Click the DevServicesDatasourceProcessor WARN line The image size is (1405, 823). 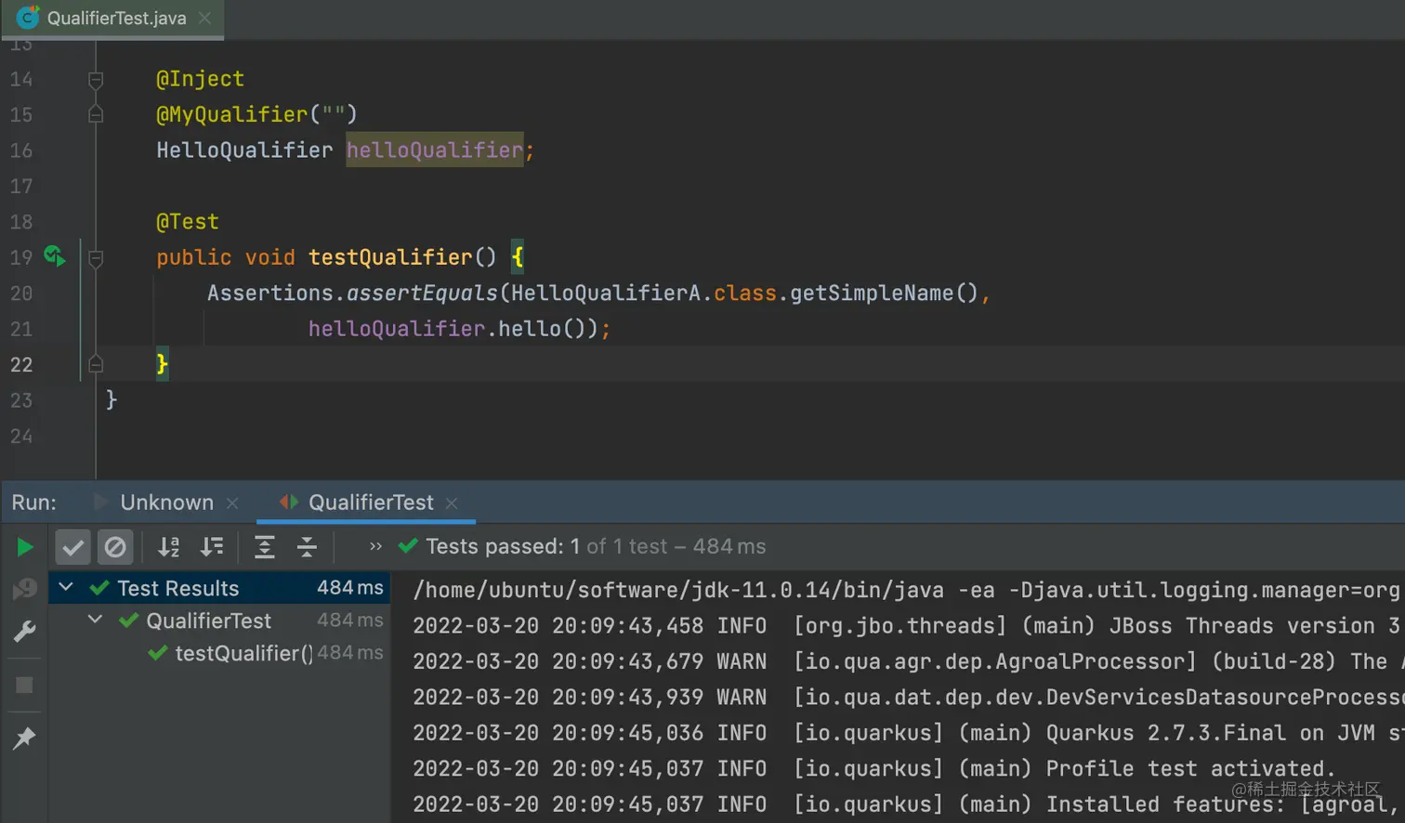coord(907,698)
